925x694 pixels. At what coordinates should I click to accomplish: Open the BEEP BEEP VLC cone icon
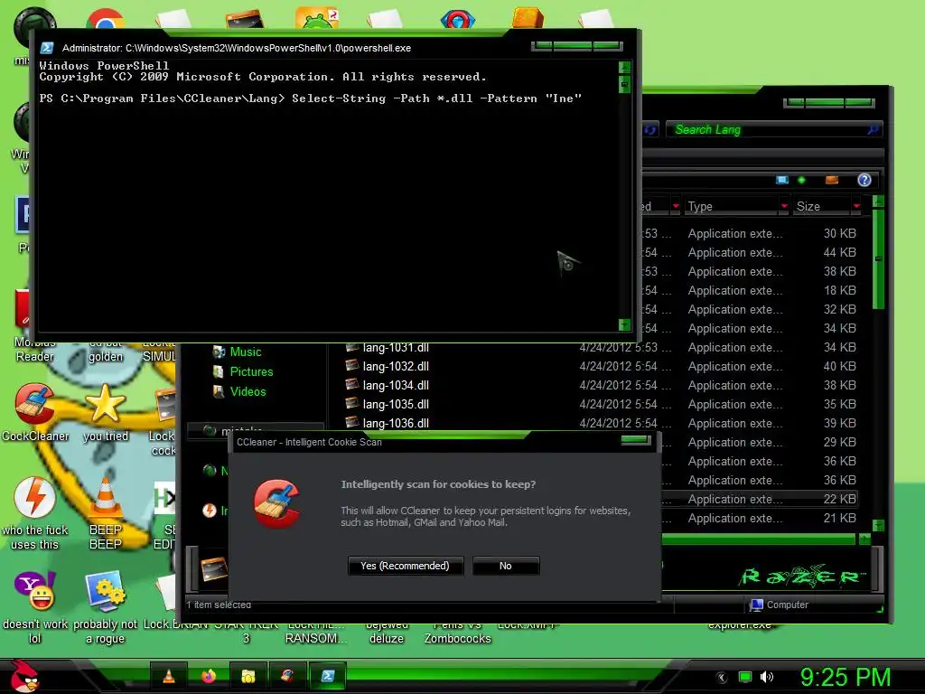click(105, 512)
